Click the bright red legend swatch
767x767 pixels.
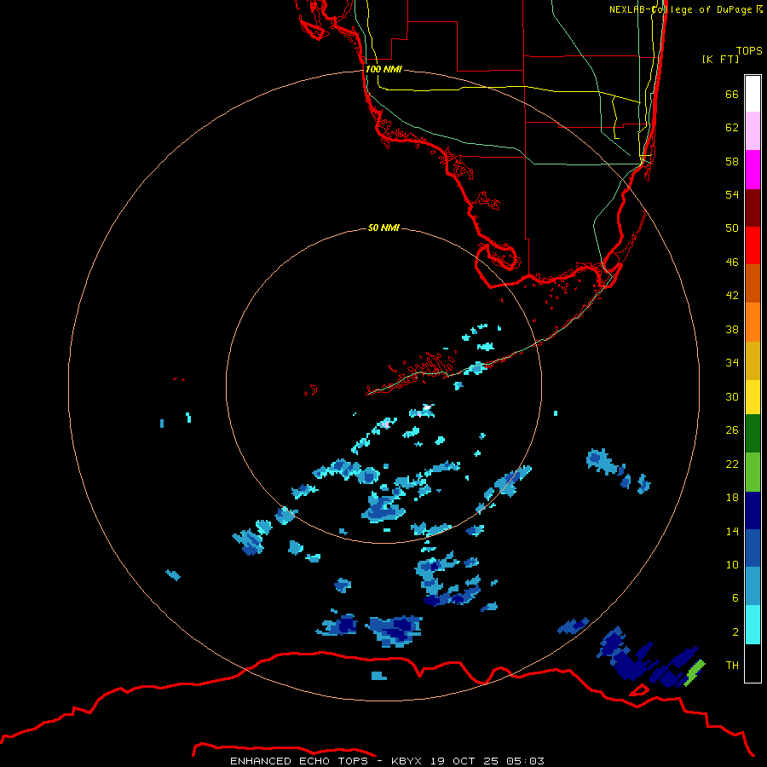[753, 245]
